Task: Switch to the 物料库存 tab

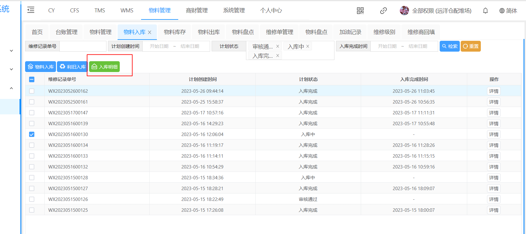Action: click(175, 32)
